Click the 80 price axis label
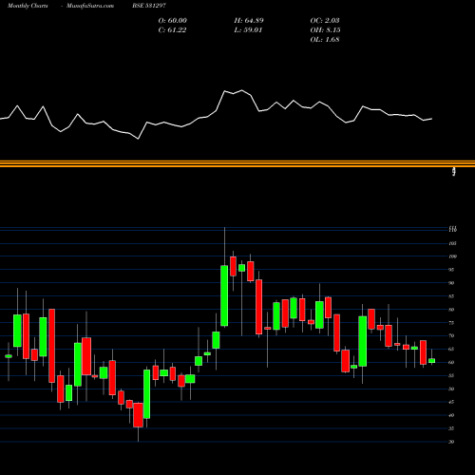 (451, 310)
